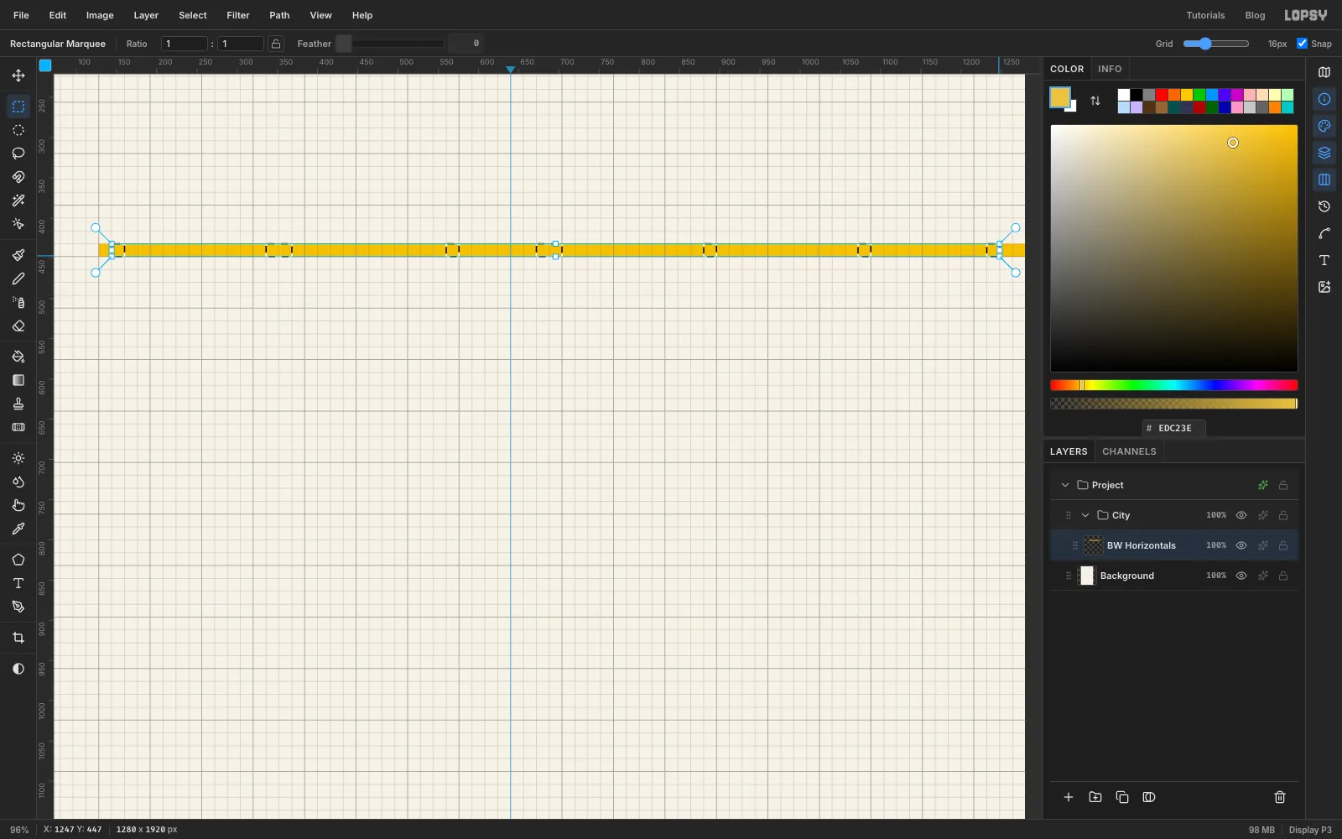Pick the red color swatch
Image resolution: width=1342 pixels, height=839 pixels.
1162,95
